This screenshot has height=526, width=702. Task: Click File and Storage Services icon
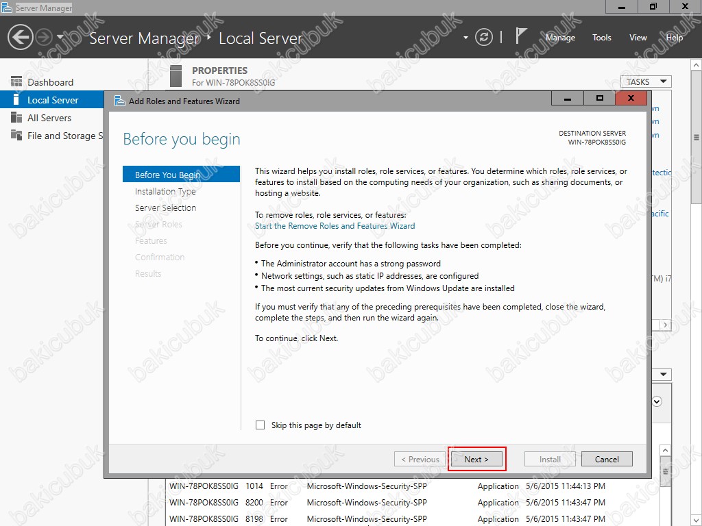pyautogui.click(x=16, y=136)
